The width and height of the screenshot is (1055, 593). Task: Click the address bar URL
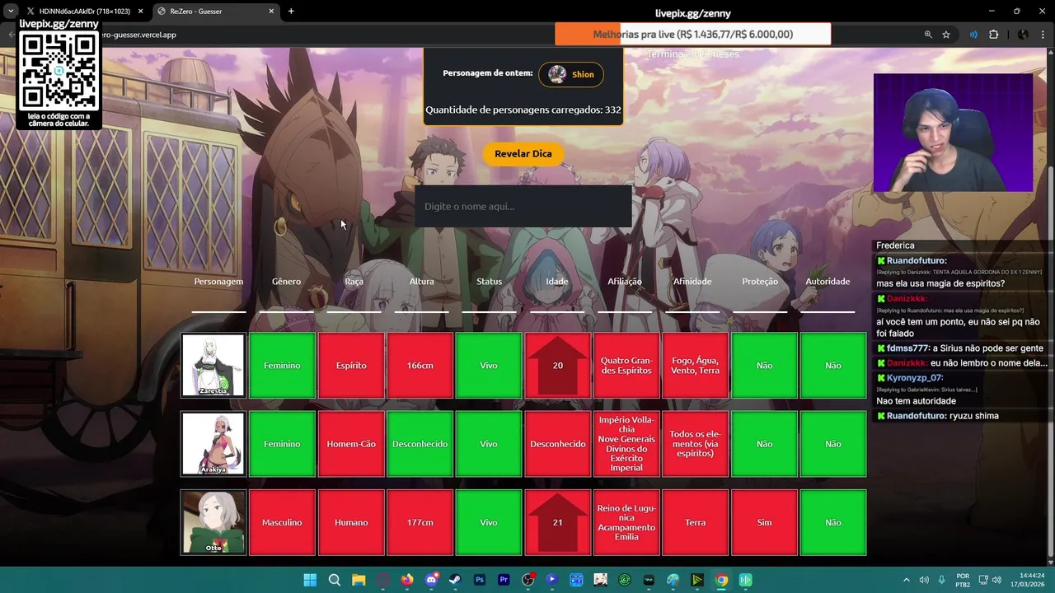coord(138,35)
